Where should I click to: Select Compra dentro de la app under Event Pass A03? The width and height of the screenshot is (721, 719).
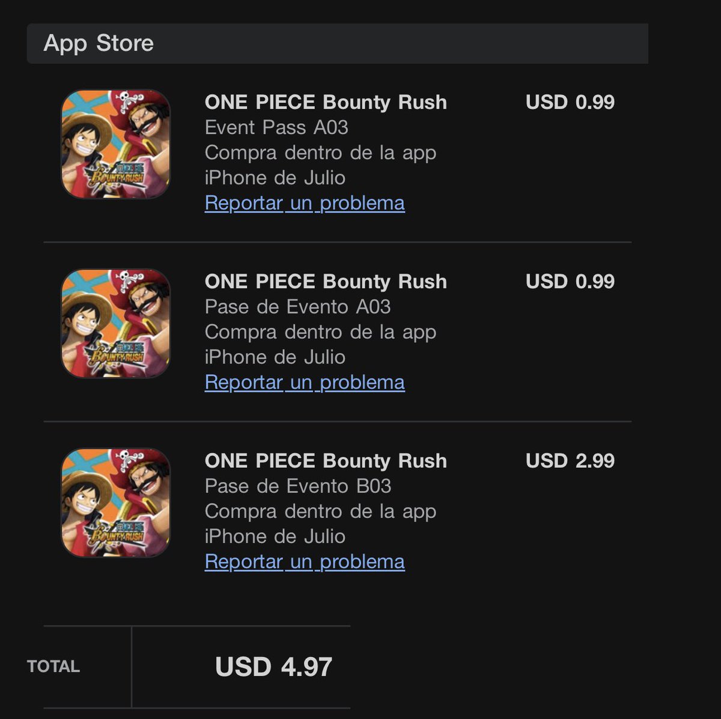click(x=320, y=153)
